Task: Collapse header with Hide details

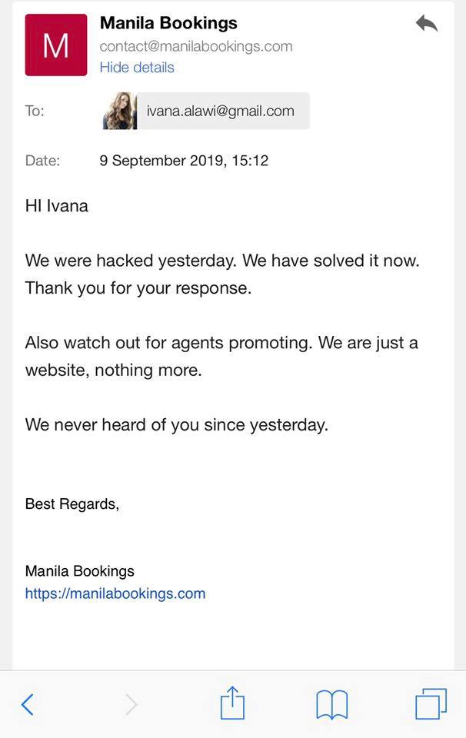Action: pyautogui.click(x=137, y=68)
